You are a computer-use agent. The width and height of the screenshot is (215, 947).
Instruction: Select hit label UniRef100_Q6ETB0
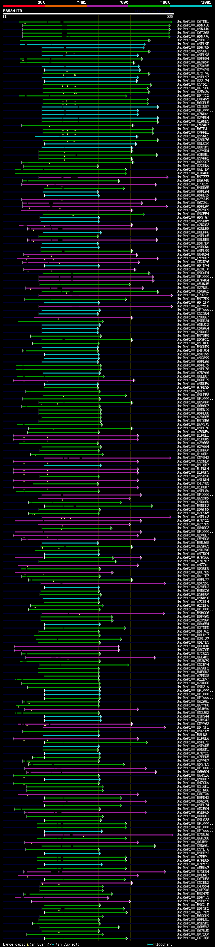tap(193, 169)
